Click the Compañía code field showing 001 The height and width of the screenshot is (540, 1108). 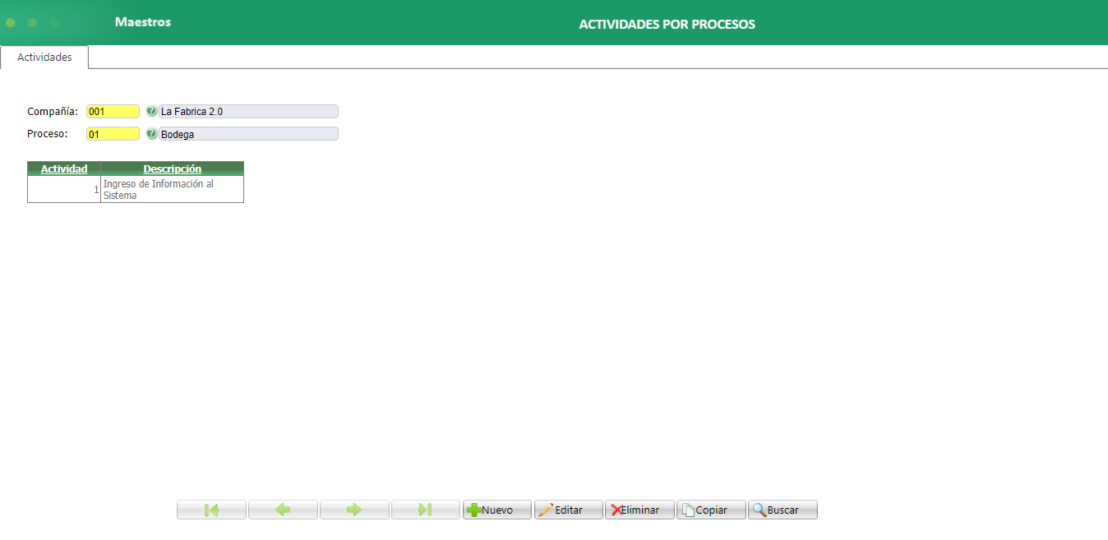(112, 111)
